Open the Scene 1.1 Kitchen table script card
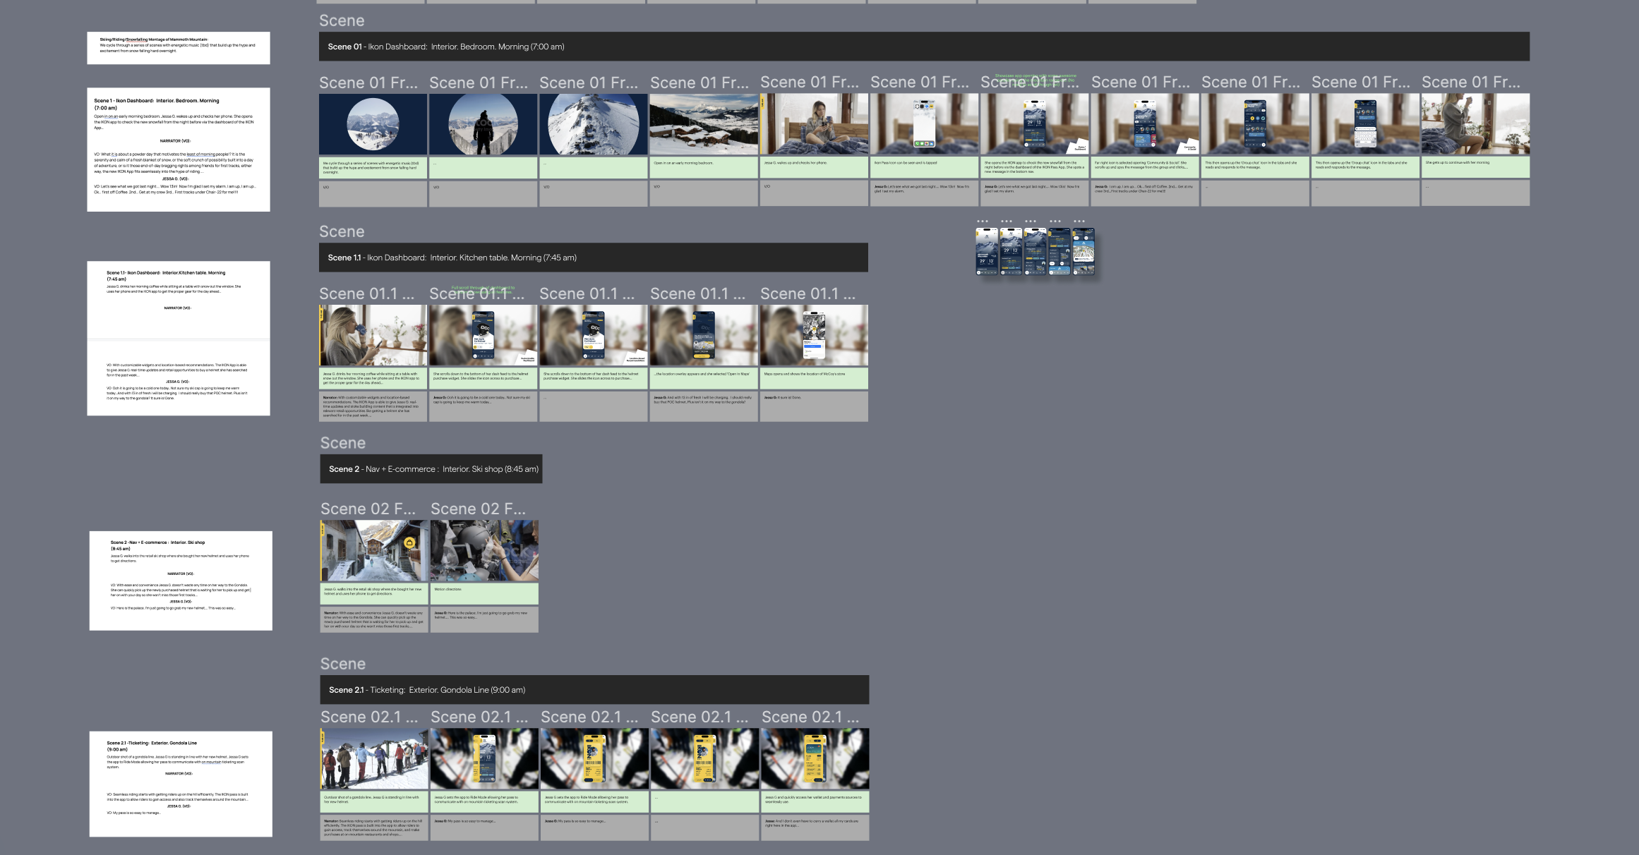The image size is (1639, 855). click(179, 339)
